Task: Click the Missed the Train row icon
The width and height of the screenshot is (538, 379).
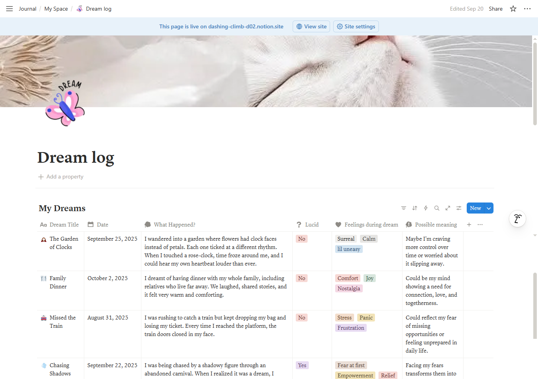Action: [44, 318]
